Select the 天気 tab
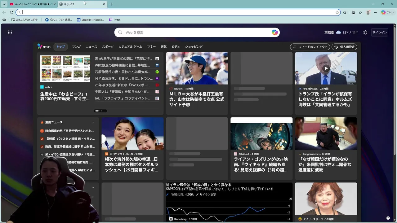This screenshot has height=223, width=397. 163,47
